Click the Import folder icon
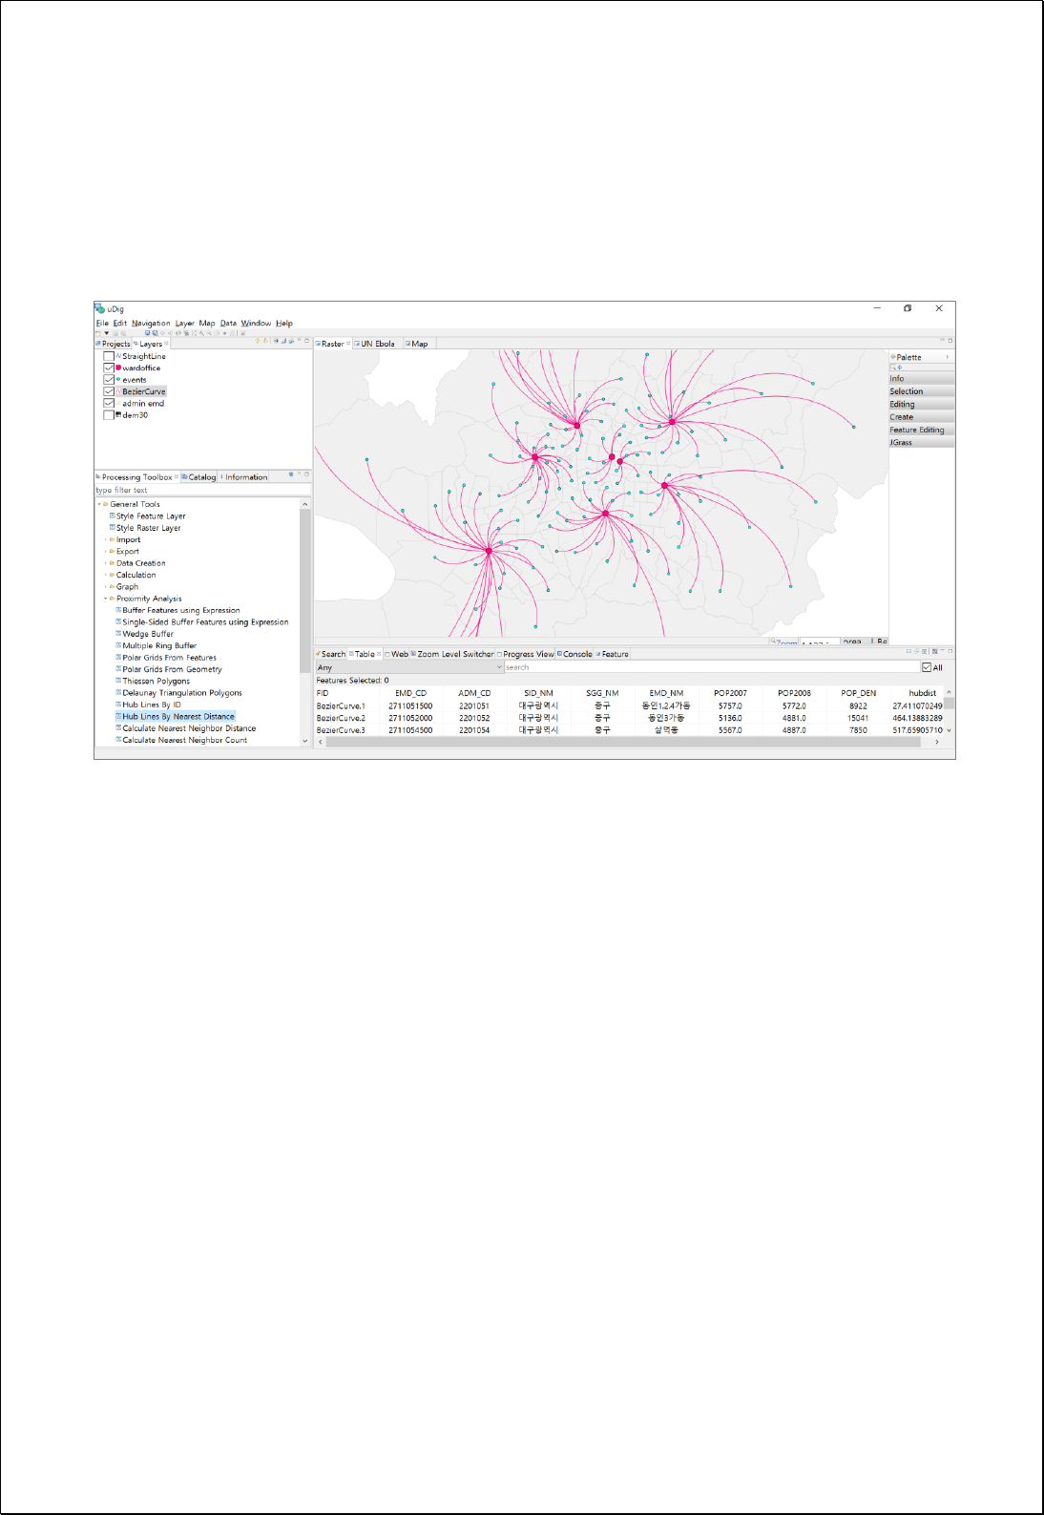This screenshot has width=1044, height=1515. 113,539
